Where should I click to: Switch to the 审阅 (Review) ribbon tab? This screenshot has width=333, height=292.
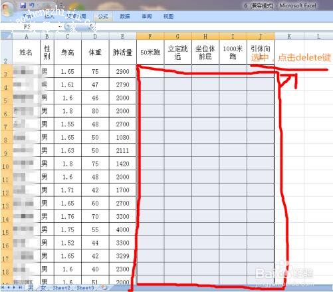pos(147,16)
